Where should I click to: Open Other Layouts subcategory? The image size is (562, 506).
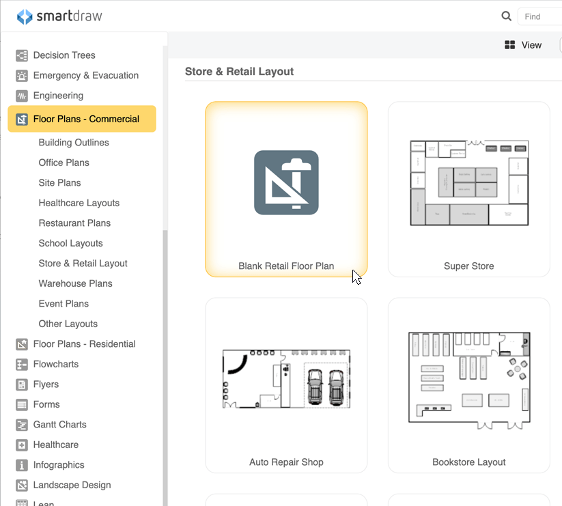(68, 324)
